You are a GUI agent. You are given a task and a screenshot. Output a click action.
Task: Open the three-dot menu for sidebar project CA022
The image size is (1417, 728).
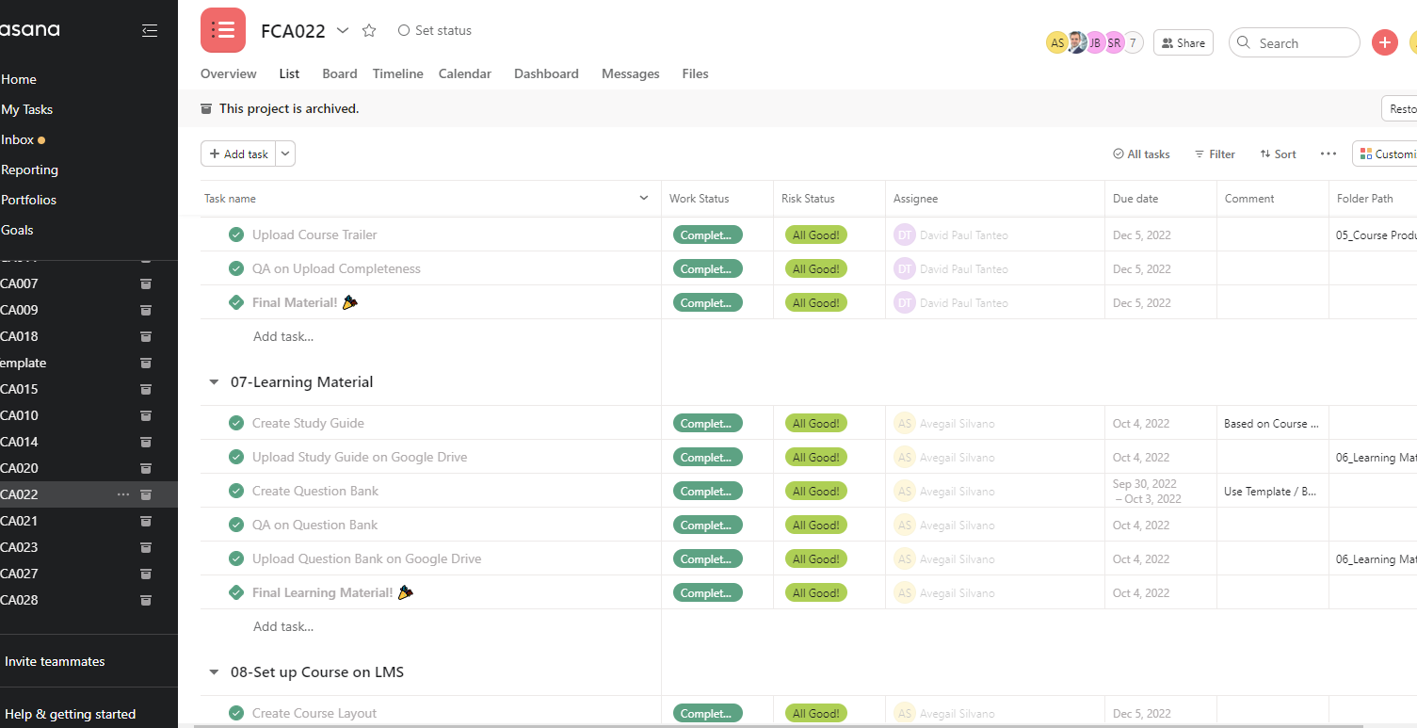[x=123, y=494]
